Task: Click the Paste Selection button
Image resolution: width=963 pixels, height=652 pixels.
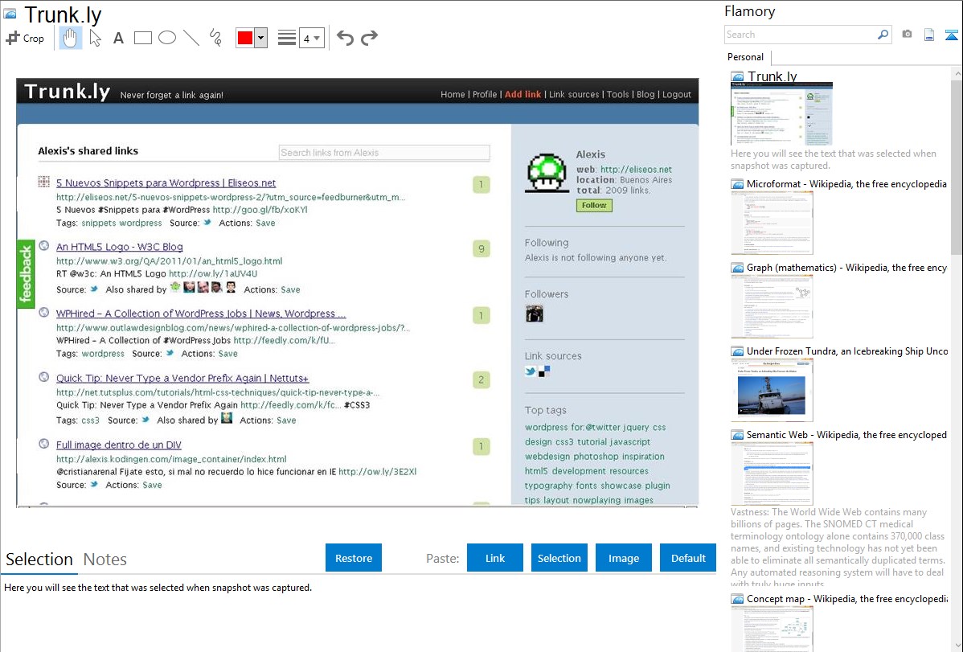Action: (559, 558)
